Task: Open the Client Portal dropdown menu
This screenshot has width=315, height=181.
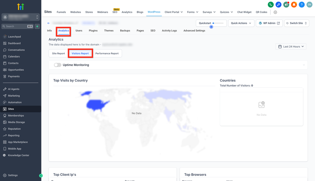Action: (174, 12)
